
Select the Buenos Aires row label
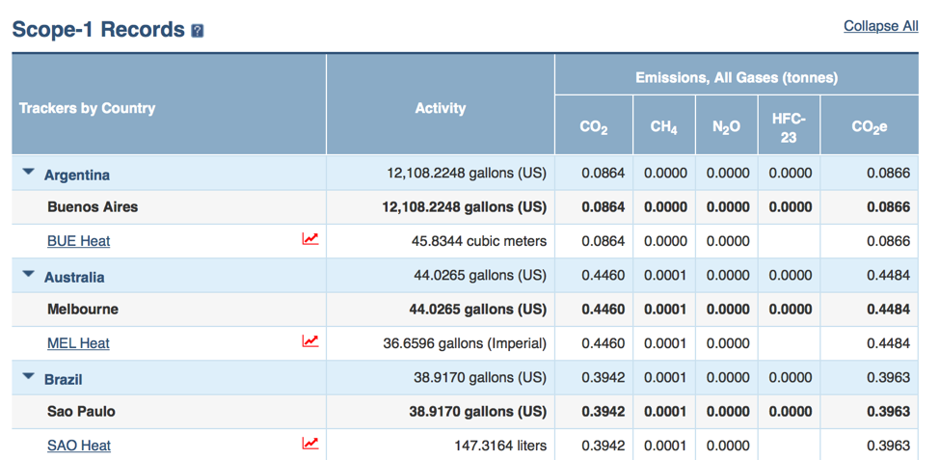(x=93, y=206)
